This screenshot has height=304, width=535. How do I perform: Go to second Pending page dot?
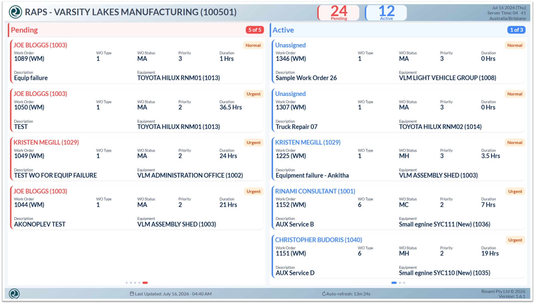pyautogui.click(x=131, y=283)
